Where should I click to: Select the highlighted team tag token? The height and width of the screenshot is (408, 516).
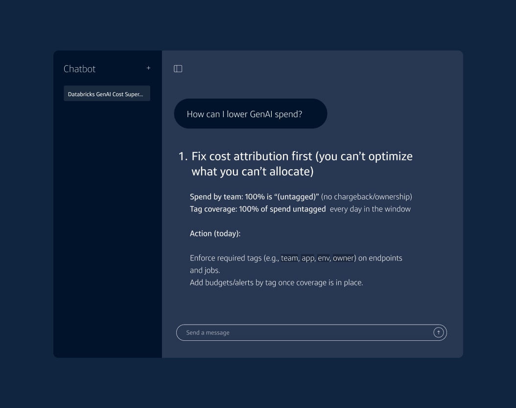[x=290, y=258]
